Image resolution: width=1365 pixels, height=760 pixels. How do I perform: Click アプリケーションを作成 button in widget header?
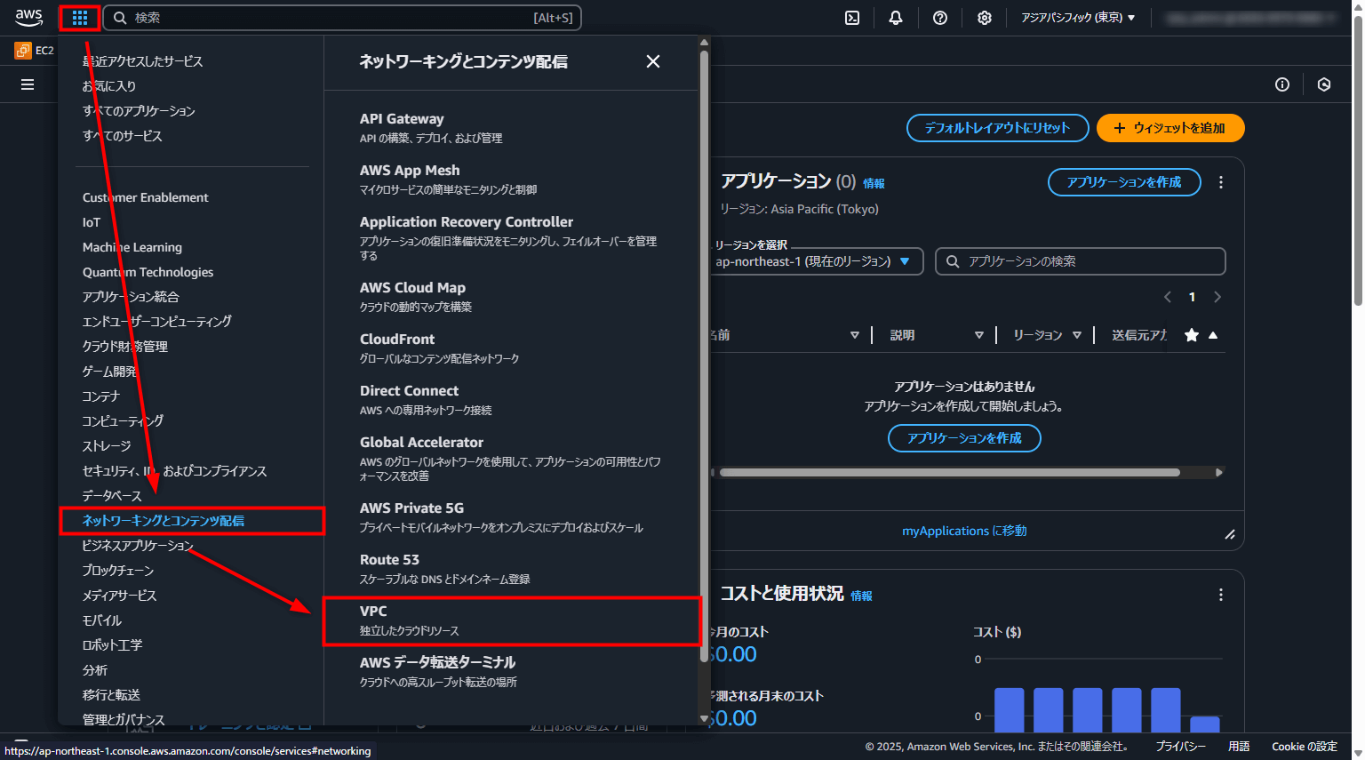(x=1124, y=182)
